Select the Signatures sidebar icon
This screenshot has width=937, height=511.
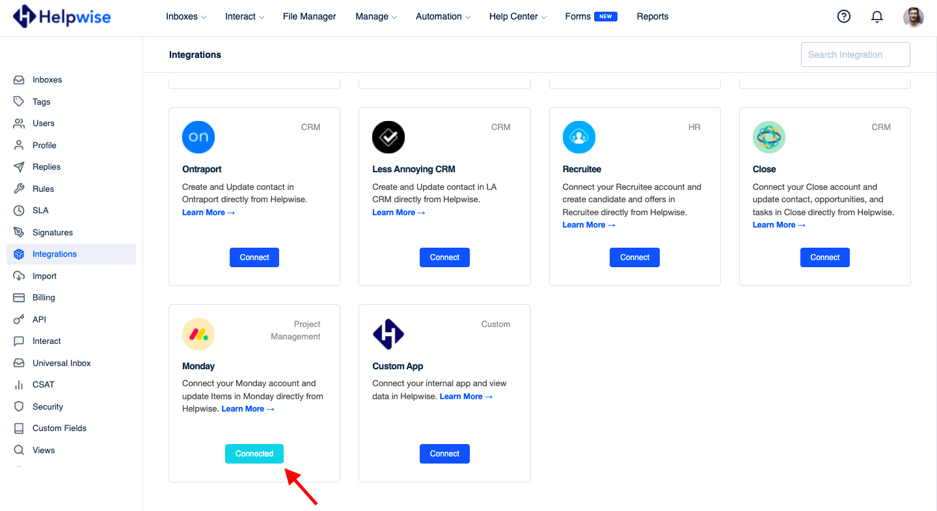[20, 232]
